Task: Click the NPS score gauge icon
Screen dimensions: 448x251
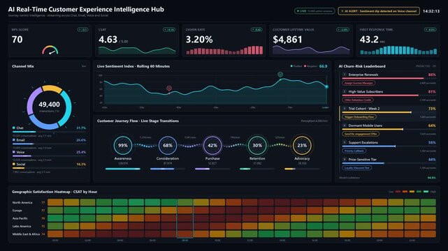Action: [x=50, y=50]
